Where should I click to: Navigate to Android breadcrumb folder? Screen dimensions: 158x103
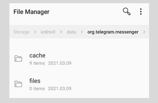pos(48,32)
